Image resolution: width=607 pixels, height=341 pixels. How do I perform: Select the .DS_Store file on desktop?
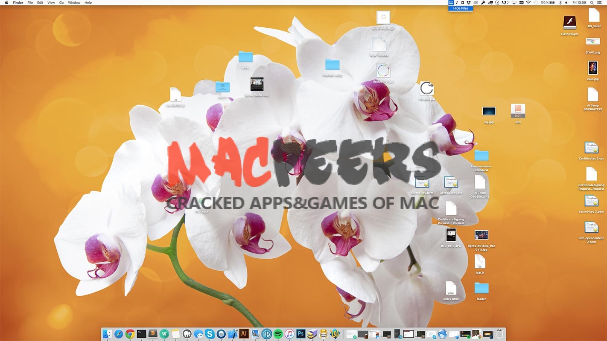594,15
